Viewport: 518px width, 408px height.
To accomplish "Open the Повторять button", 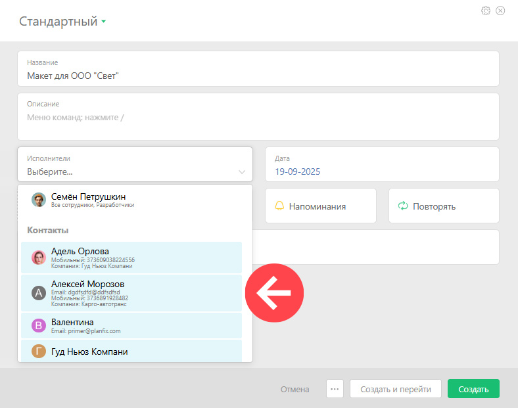I will click(x=444, y=206).
